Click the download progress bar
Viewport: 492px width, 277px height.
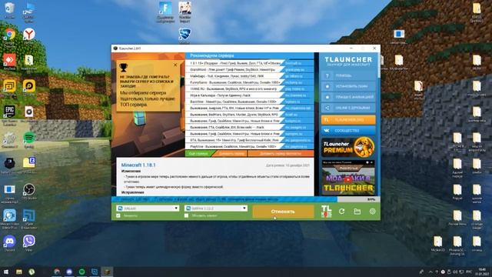tap(246, 199)
